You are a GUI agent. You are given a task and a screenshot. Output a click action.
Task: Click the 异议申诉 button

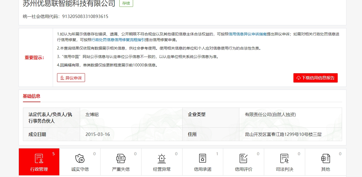pyautogui.click(x=71, y=78)
